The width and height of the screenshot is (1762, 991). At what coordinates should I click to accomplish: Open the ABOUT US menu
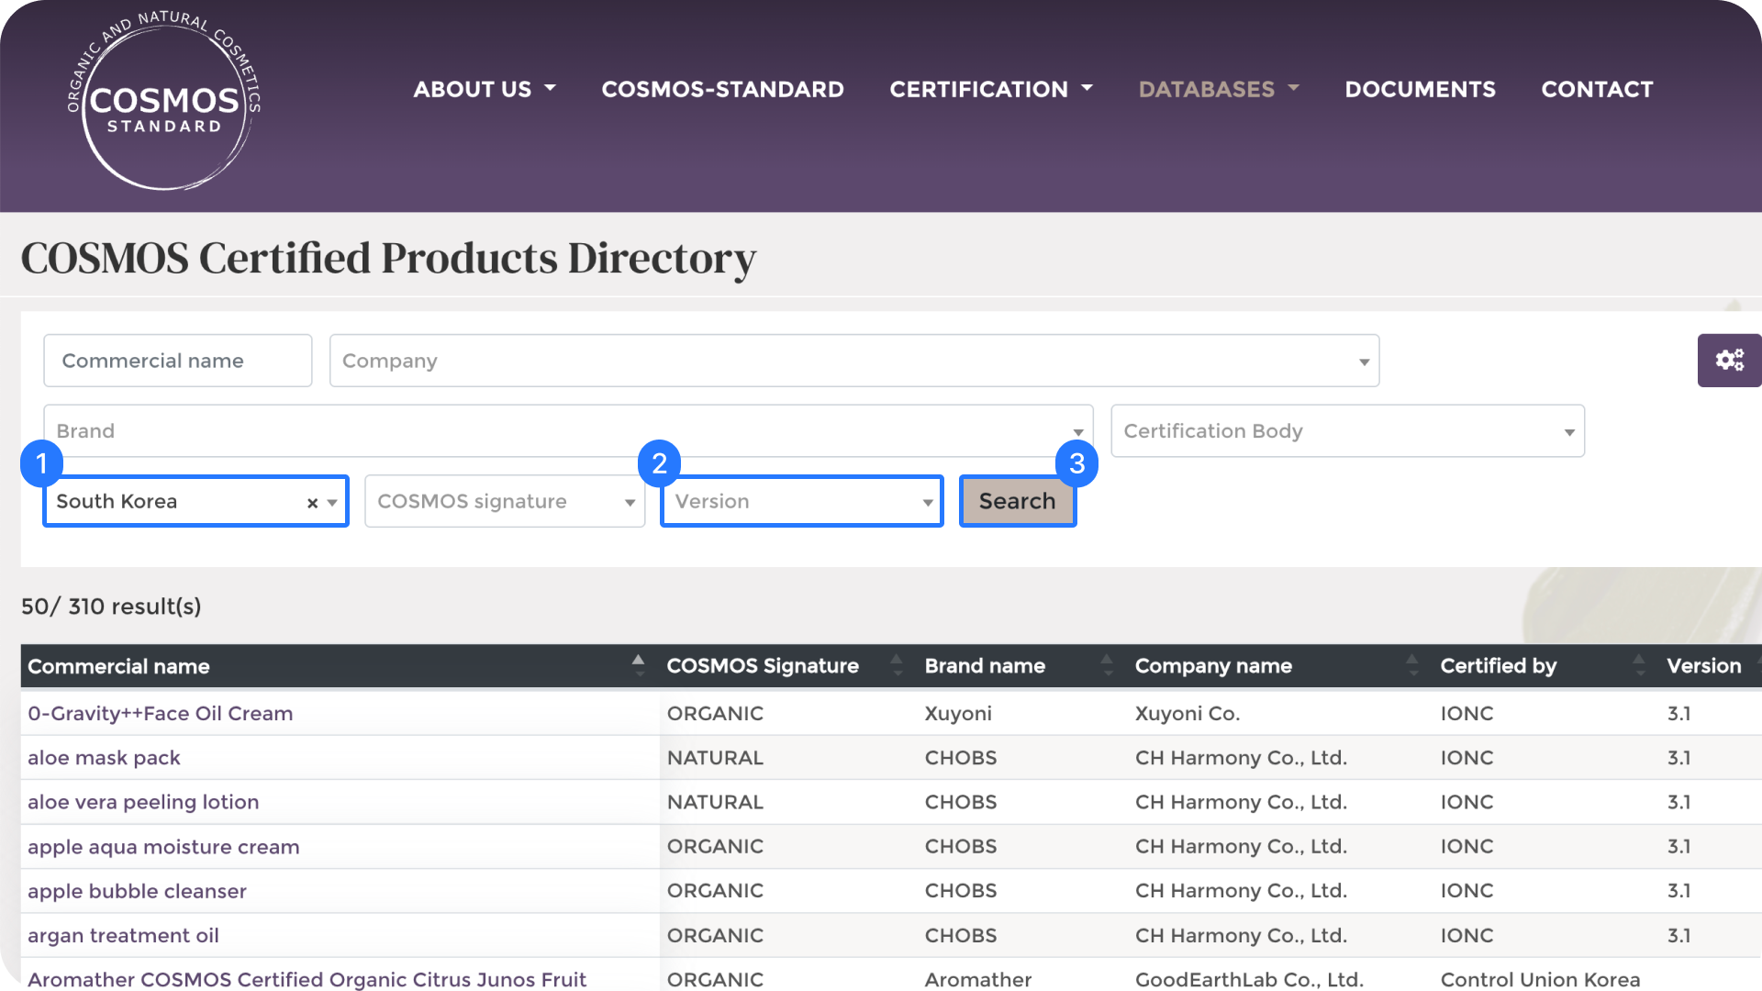click(485, 89)
